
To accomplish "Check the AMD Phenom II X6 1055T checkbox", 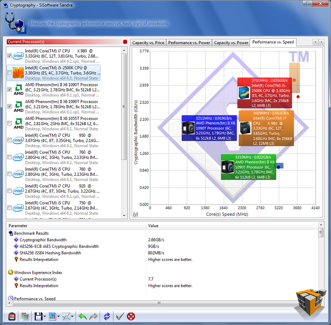I will 9,123.
